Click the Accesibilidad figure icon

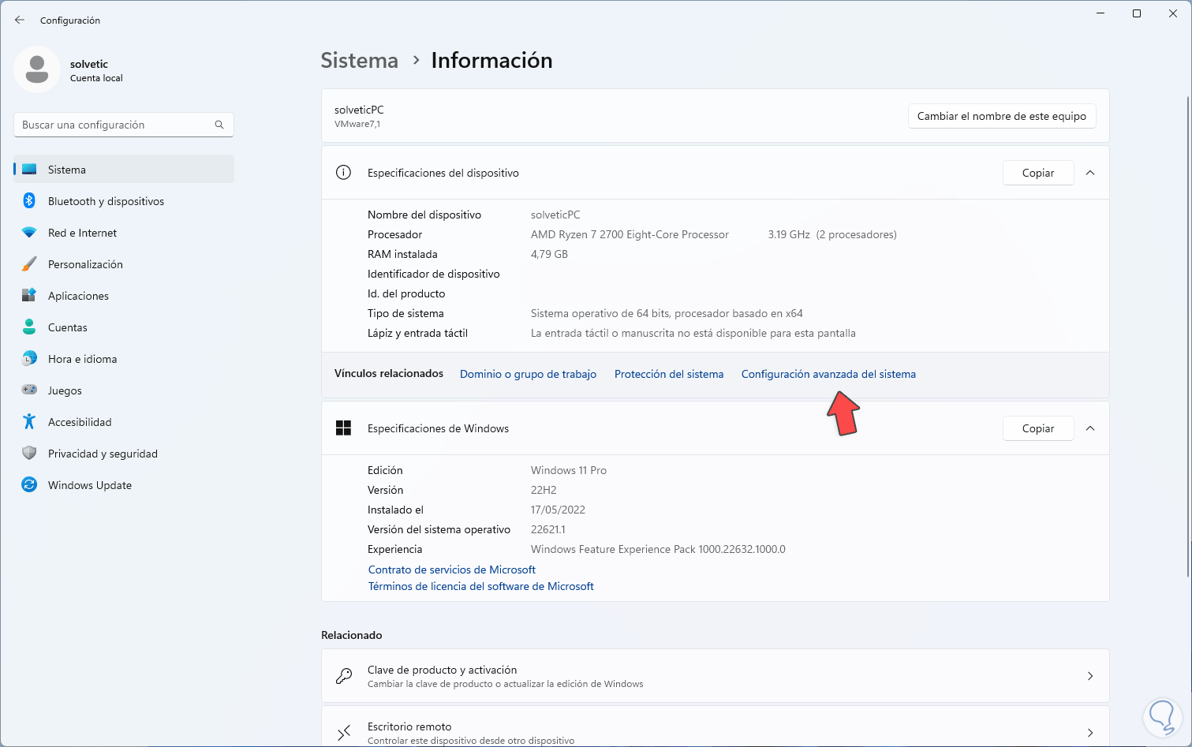(x=29, y=422)
